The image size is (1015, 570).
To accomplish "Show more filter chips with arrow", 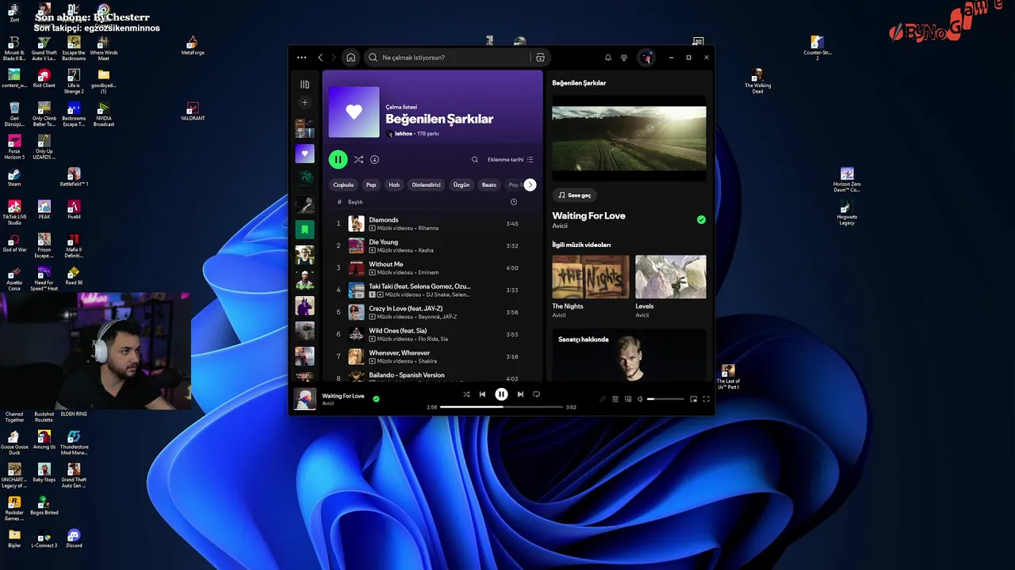I will click(530, 184).
